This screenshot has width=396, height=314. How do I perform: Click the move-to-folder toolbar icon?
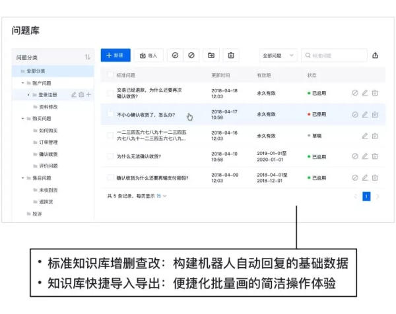211,55
